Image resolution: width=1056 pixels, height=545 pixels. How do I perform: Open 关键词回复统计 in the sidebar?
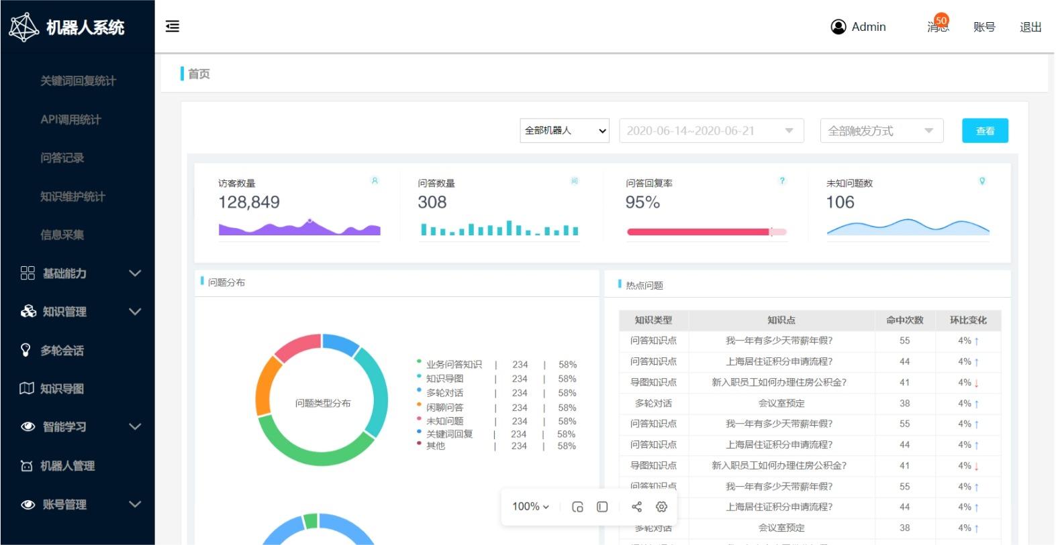coord(78,80)
